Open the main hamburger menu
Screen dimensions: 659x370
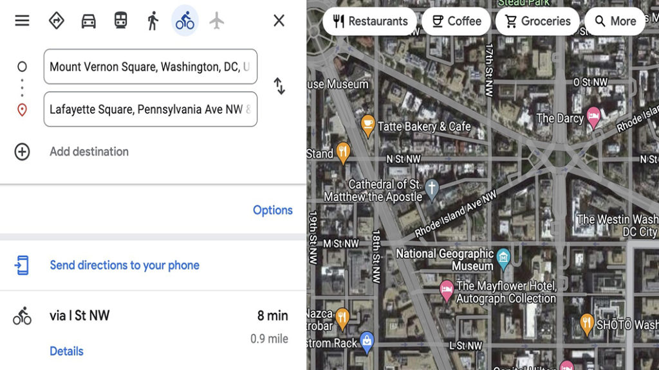point(22,21)
